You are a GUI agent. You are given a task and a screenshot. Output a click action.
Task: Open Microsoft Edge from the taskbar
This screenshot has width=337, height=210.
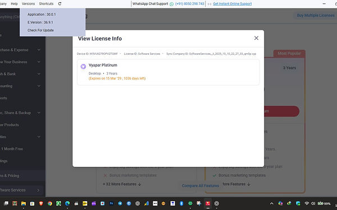point(67,203)
